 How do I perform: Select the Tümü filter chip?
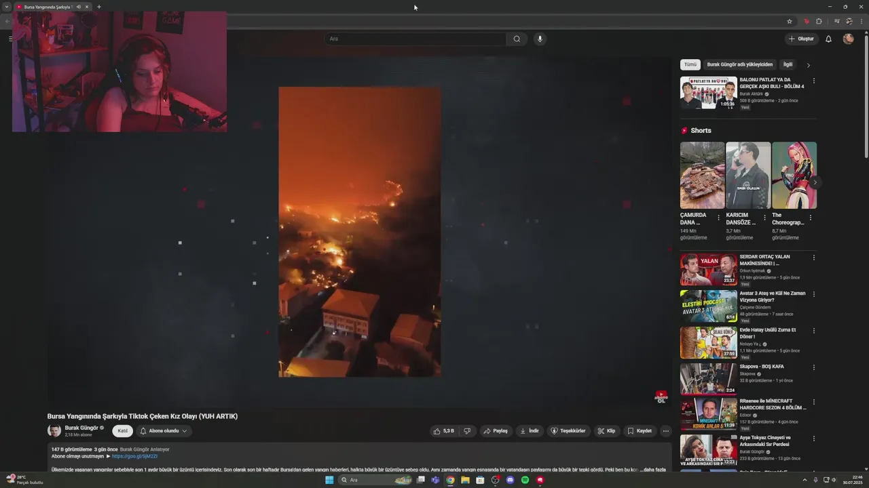pos(690,64)
